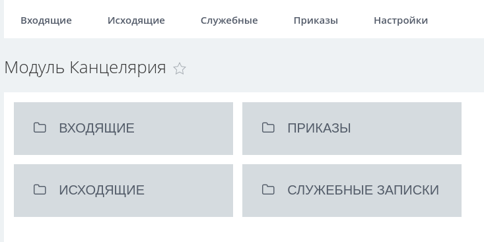The height and width of the screenshot is (242, 484).
Task: Select Исходящие in the top navigation
Action: pos(136,20)
